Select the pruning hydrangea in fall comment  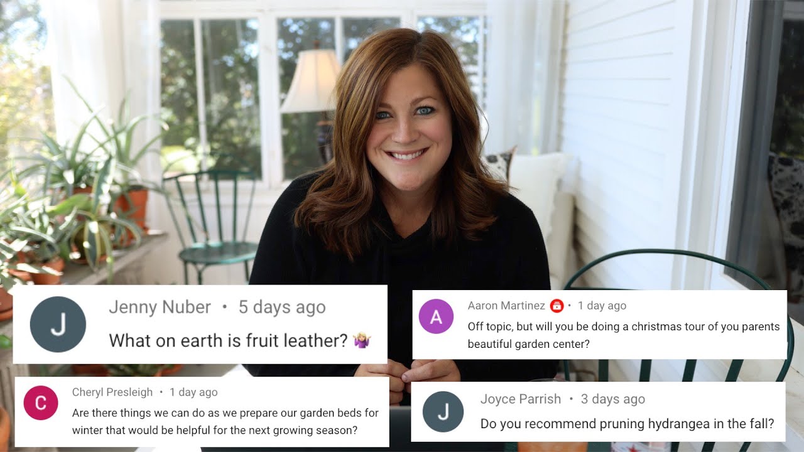click(627, 424)
